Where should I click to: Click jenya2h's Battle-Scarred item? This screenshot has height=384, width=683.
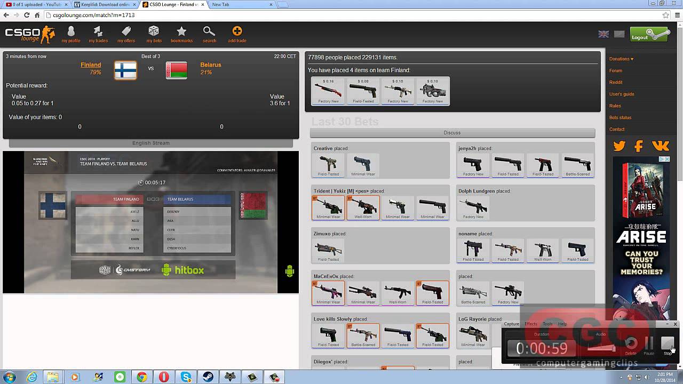coord(577,165)
